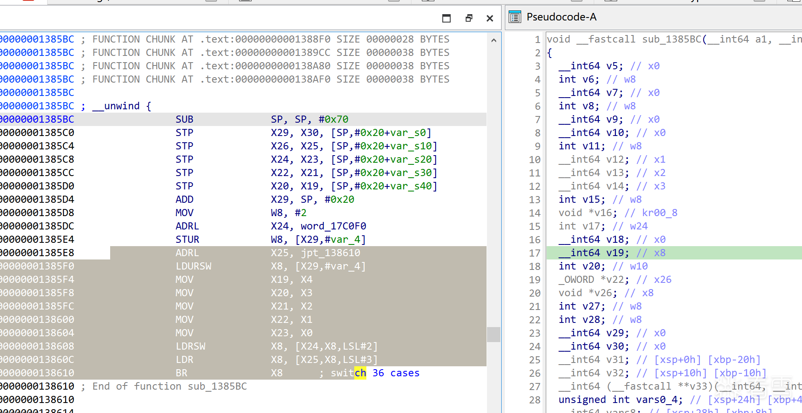Click var_s10 in the STP X26 line
Viewport: 802px width, 413px height.
[411, 146]
